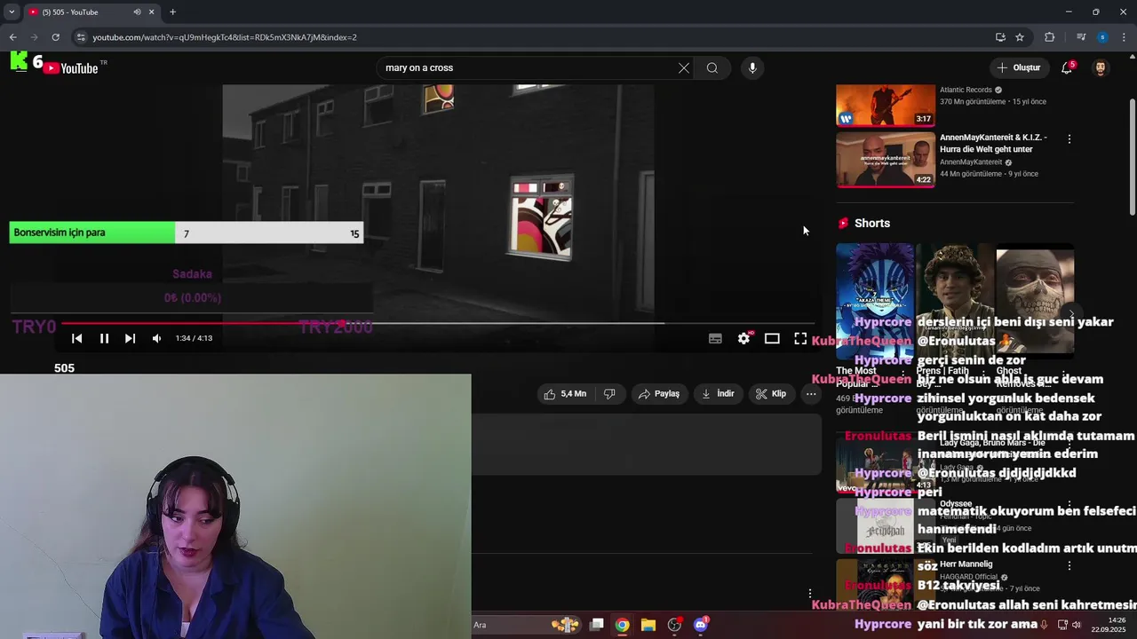
Task: Skip to the next video in playlist
Action: click(x=130, y=338)
